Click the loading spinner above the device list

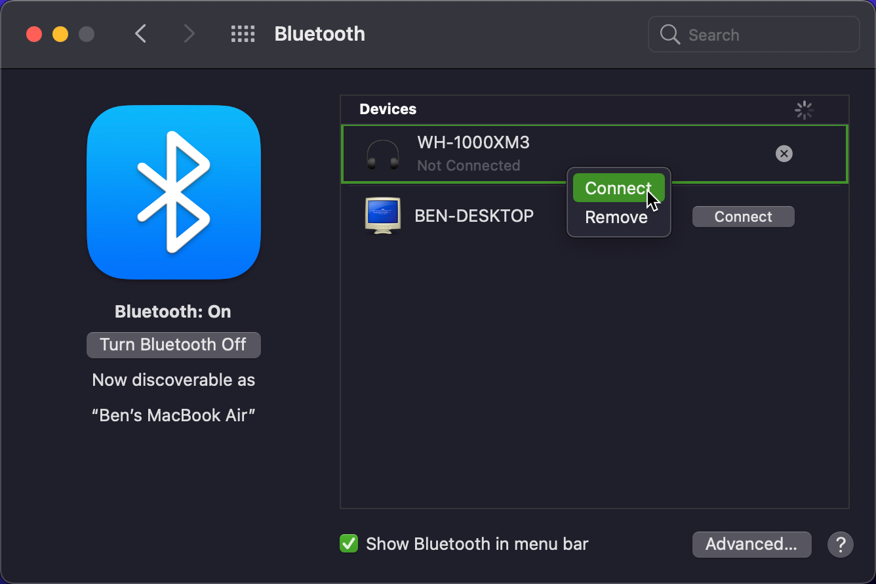804,110
